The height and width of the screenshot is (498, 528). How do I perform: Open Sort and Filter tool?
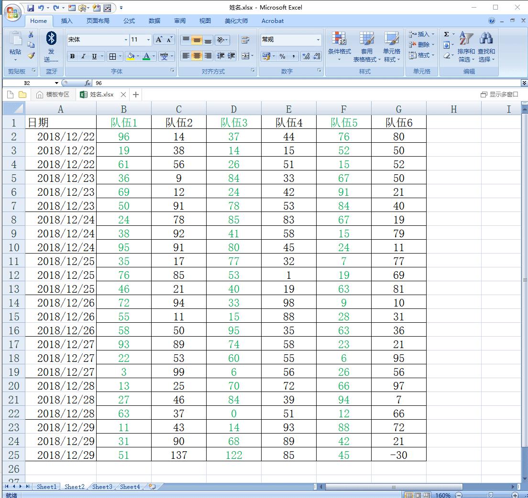click(x=466, y=47)
